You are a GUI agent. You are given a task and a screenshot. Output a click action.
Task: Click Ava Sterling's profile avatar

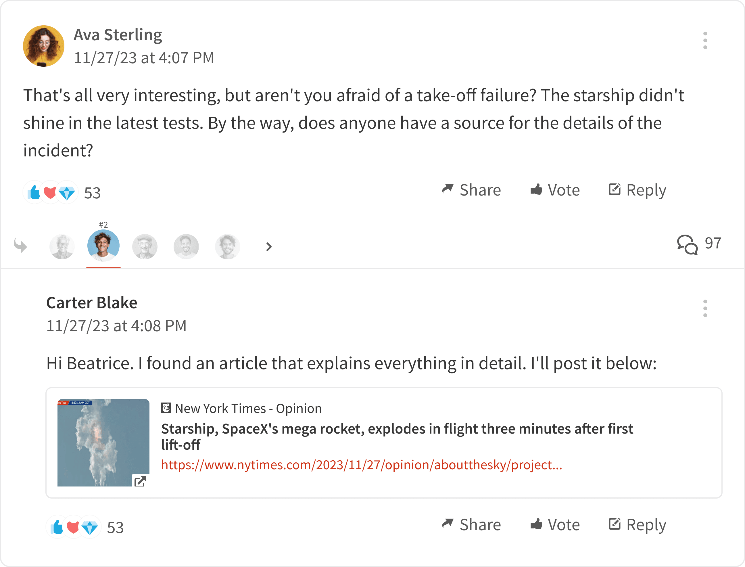(43, 46)
